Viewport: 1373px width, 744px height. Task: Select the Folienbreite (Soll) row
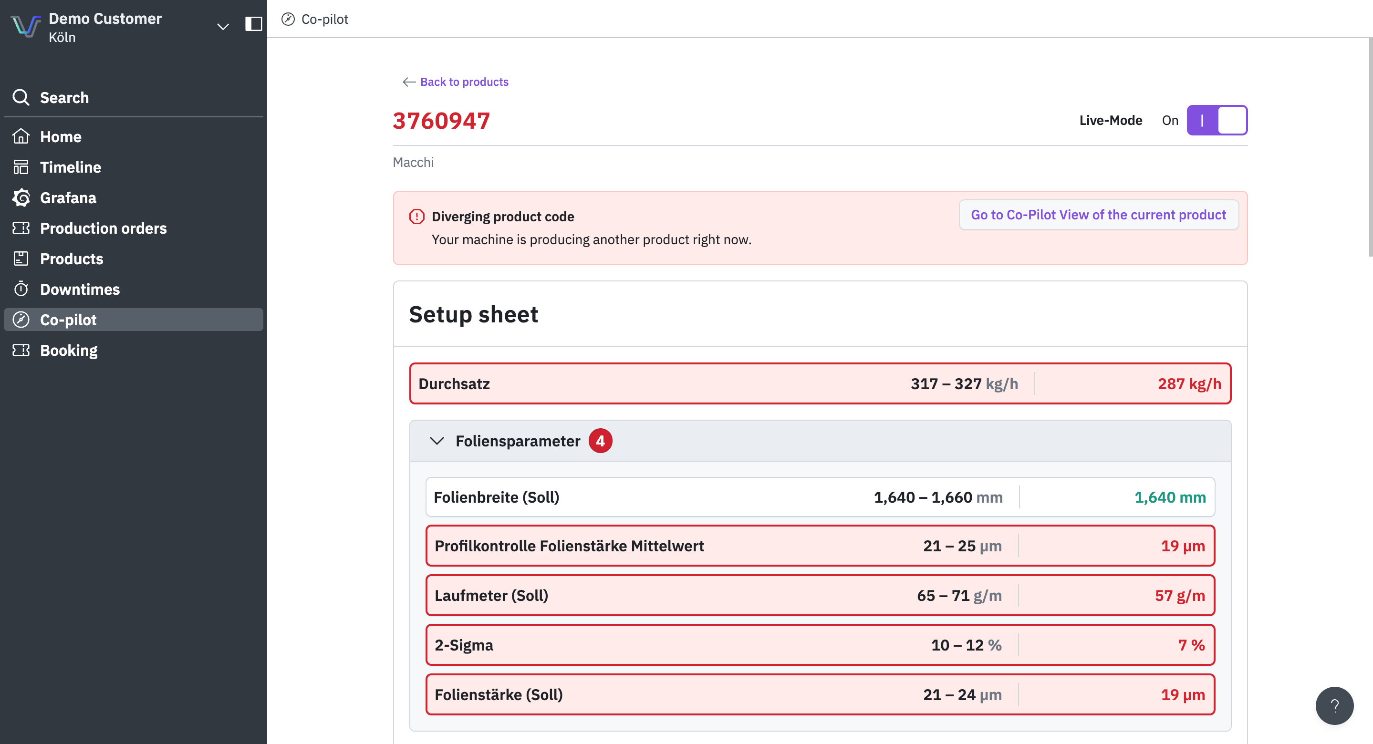coord(820,496)
